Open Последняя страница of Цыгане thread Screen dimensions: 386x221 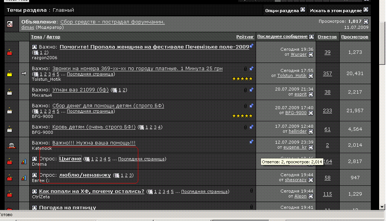pos(141,159)
